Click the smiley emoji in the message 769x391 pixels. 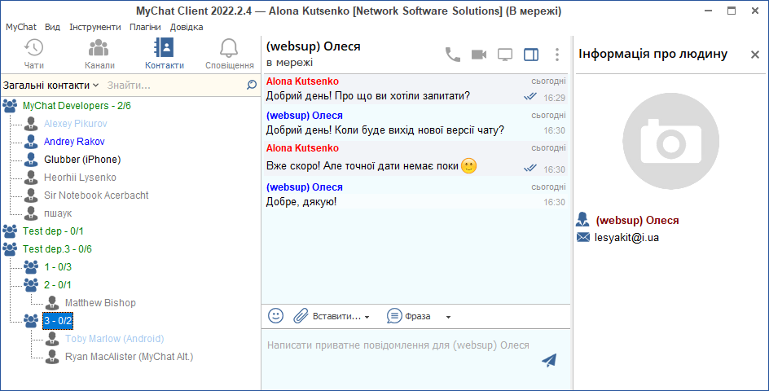click(x=469, y=166)
